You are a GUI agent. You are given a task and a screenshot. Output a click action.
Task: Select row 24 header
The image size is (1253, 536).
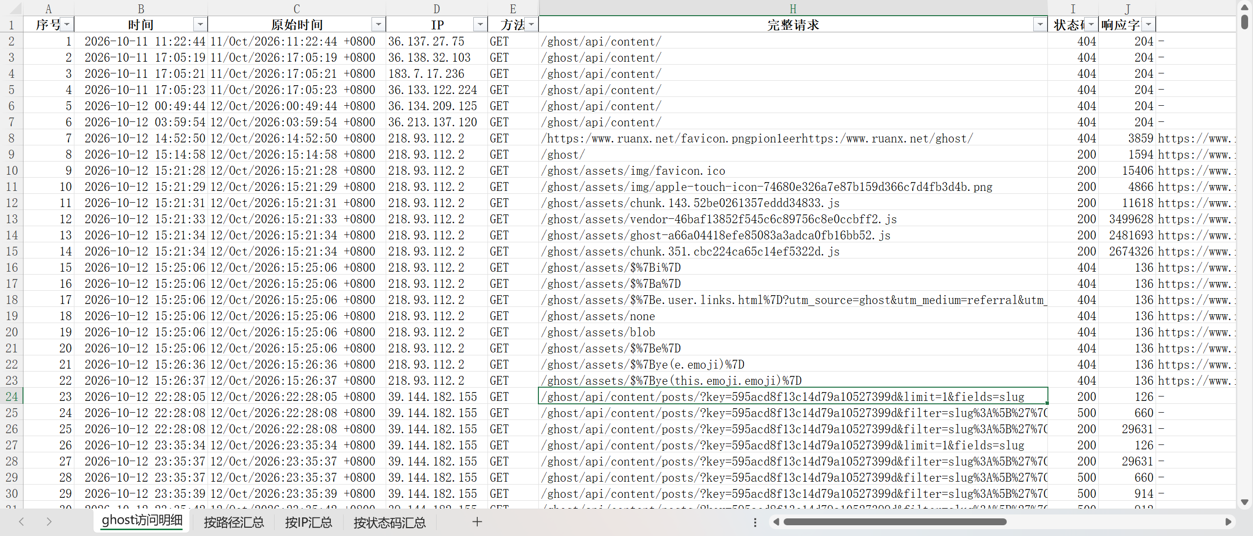(12, 396)
